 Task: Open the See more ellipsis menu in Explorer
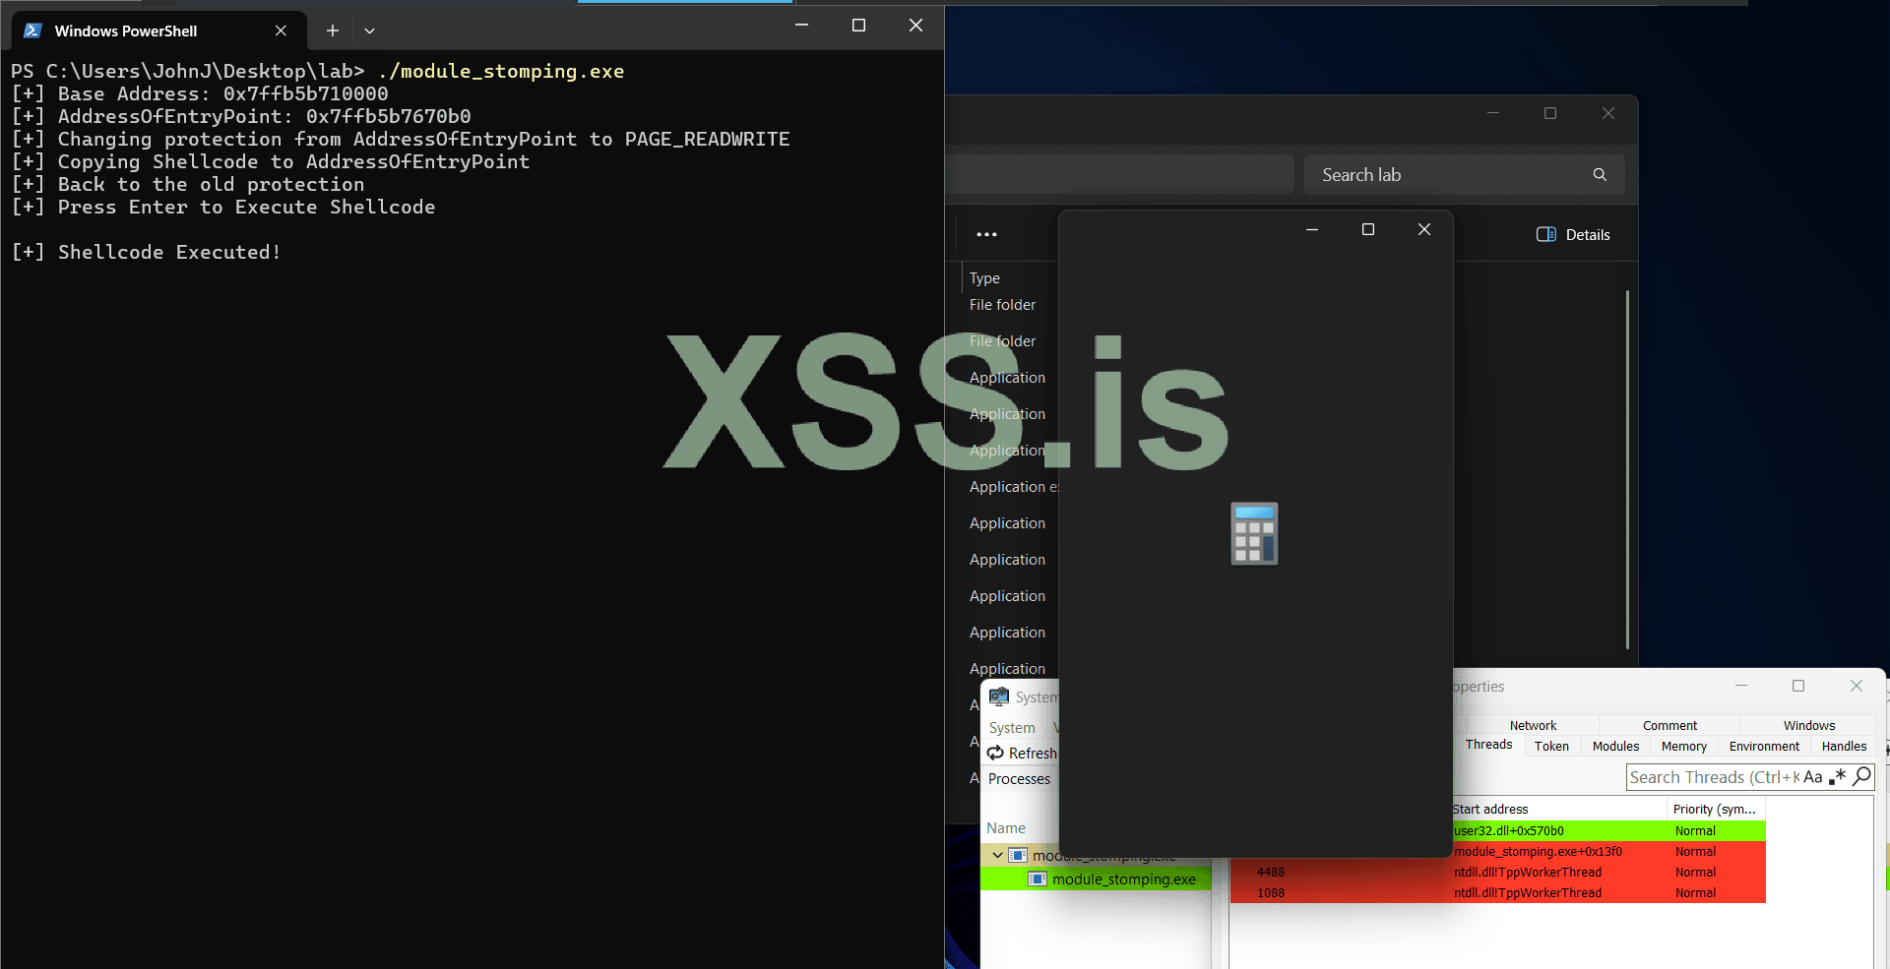[x=988, y=234]
